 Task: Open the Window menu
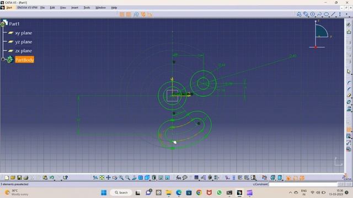tap(100, 8)
